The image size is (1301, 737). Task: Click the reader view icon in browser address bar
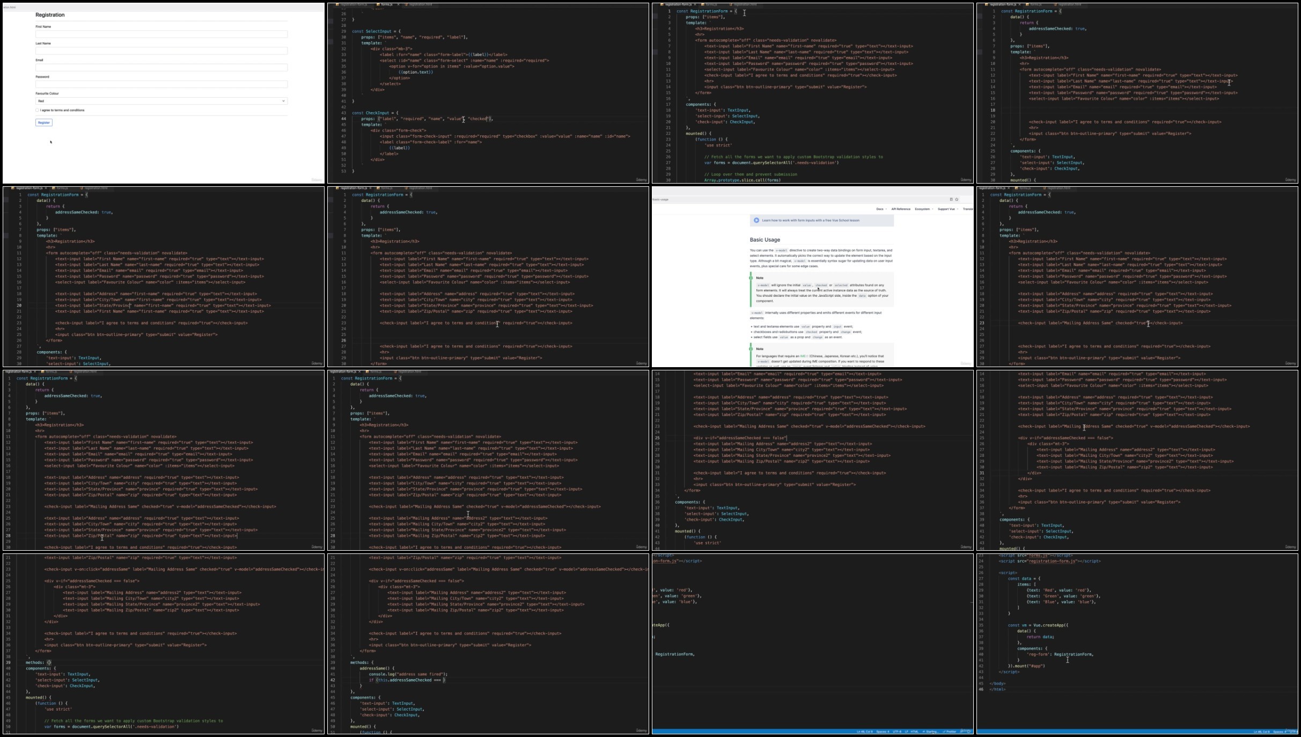click(951, 199)
